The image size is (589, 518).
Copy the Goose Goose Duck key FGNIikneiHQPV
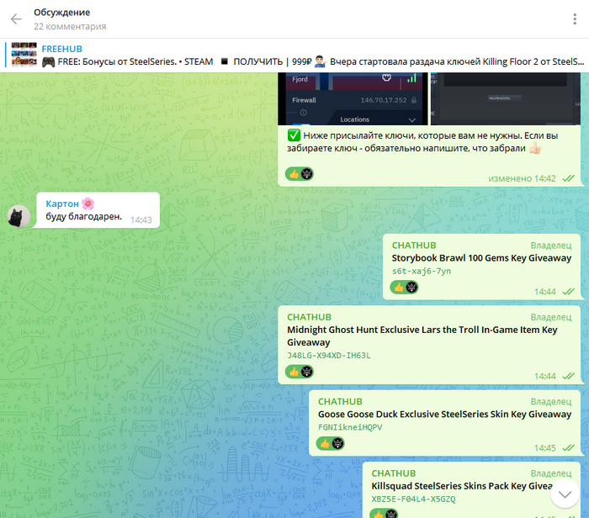pos(350,427)
